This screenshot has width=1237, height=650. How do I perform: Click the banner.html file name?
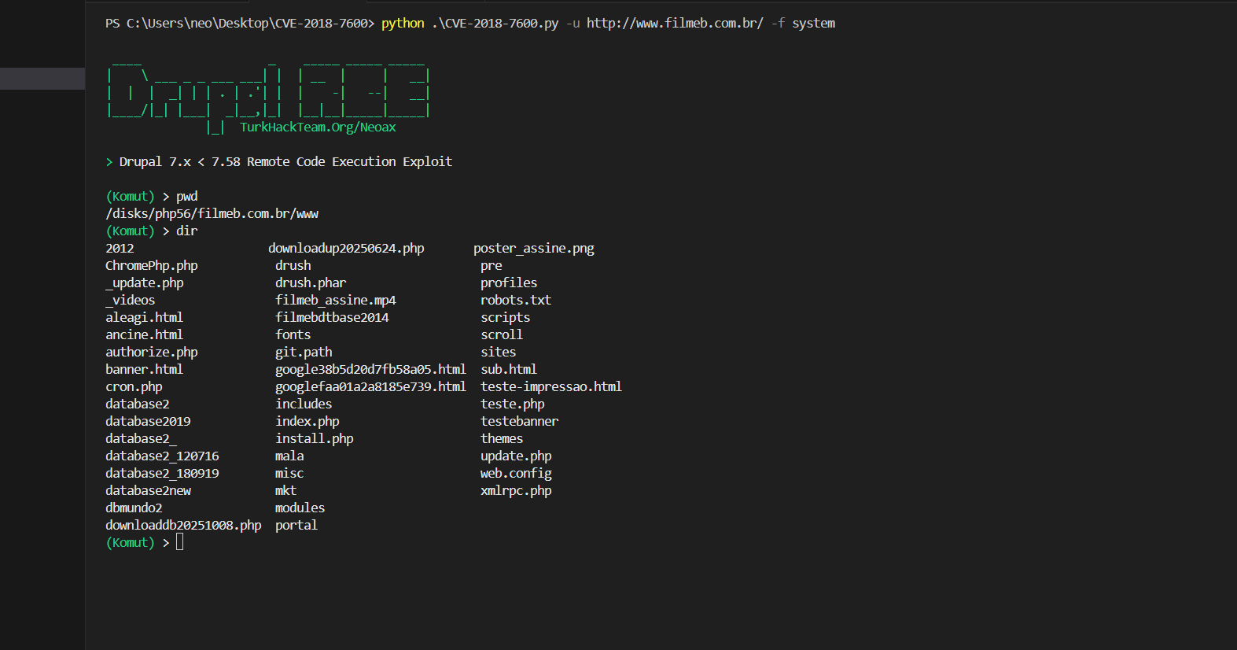144,370
